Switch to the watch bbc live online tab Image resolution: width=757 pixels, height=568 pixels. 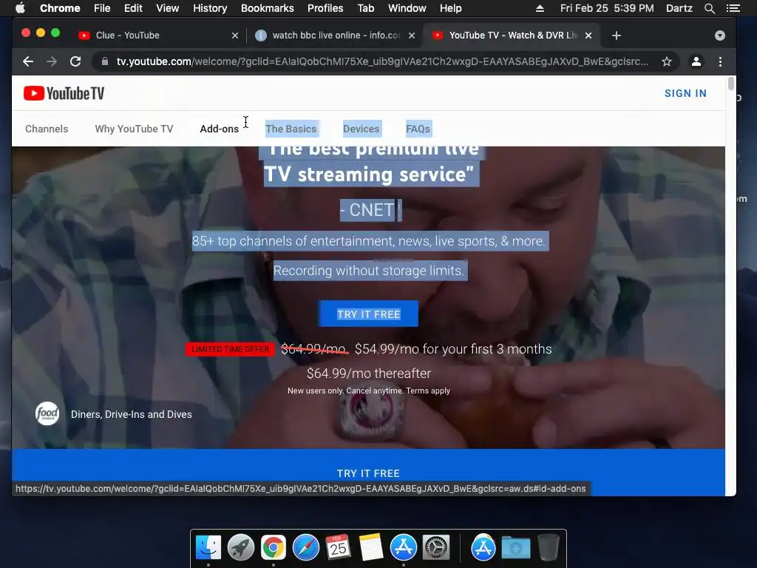coord(335,35)
